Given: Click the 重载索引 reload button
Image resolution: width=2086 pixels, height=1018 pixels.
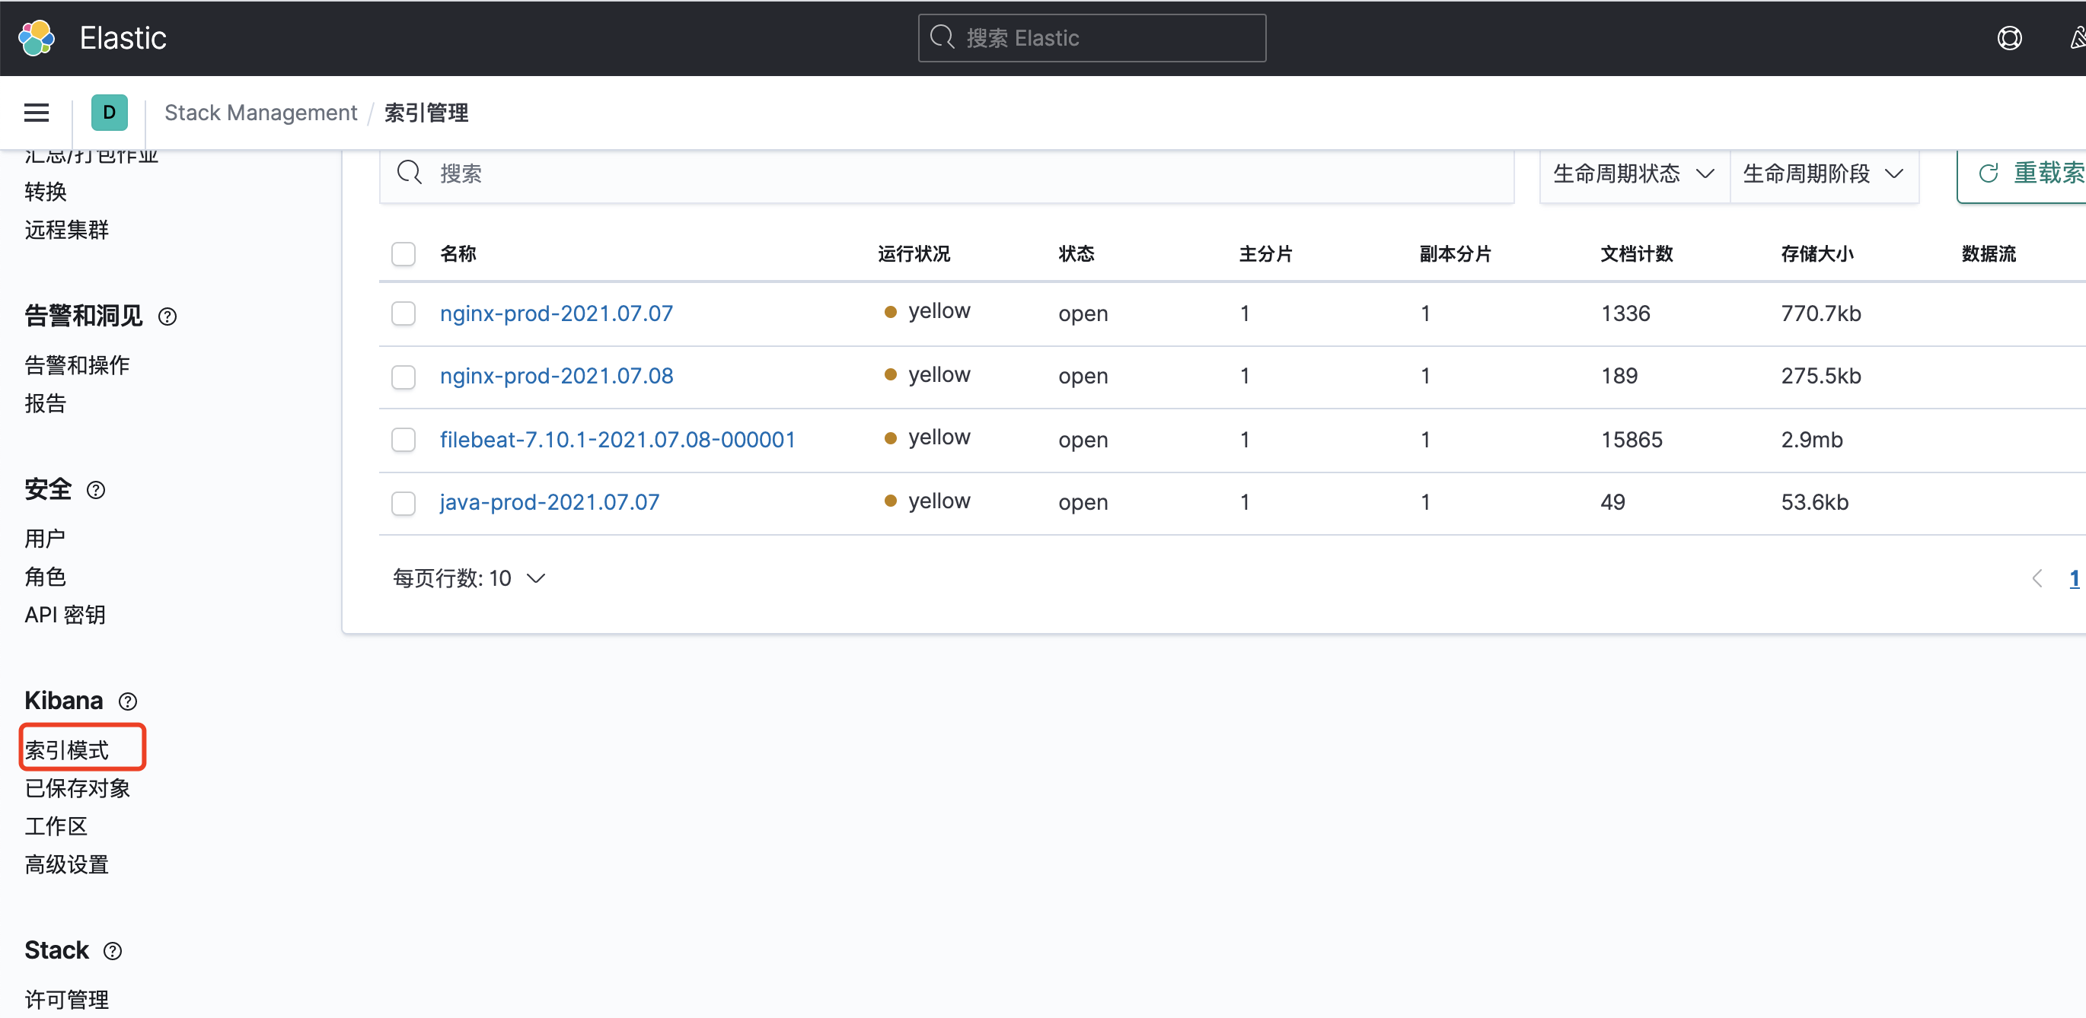Looking at the screenshot, I should click(2022, 173).
